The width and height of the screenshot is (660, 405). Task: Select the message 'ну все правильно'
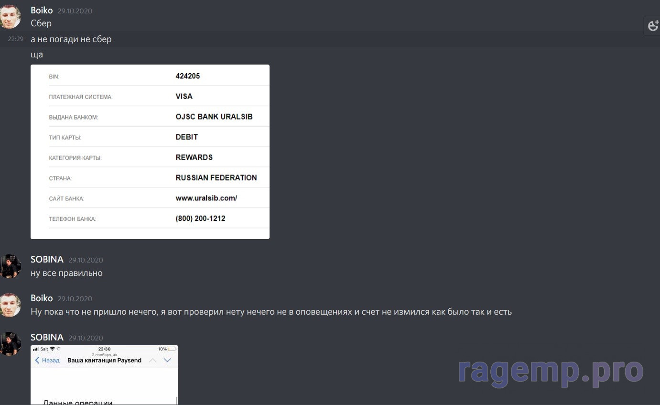[66, 273]
